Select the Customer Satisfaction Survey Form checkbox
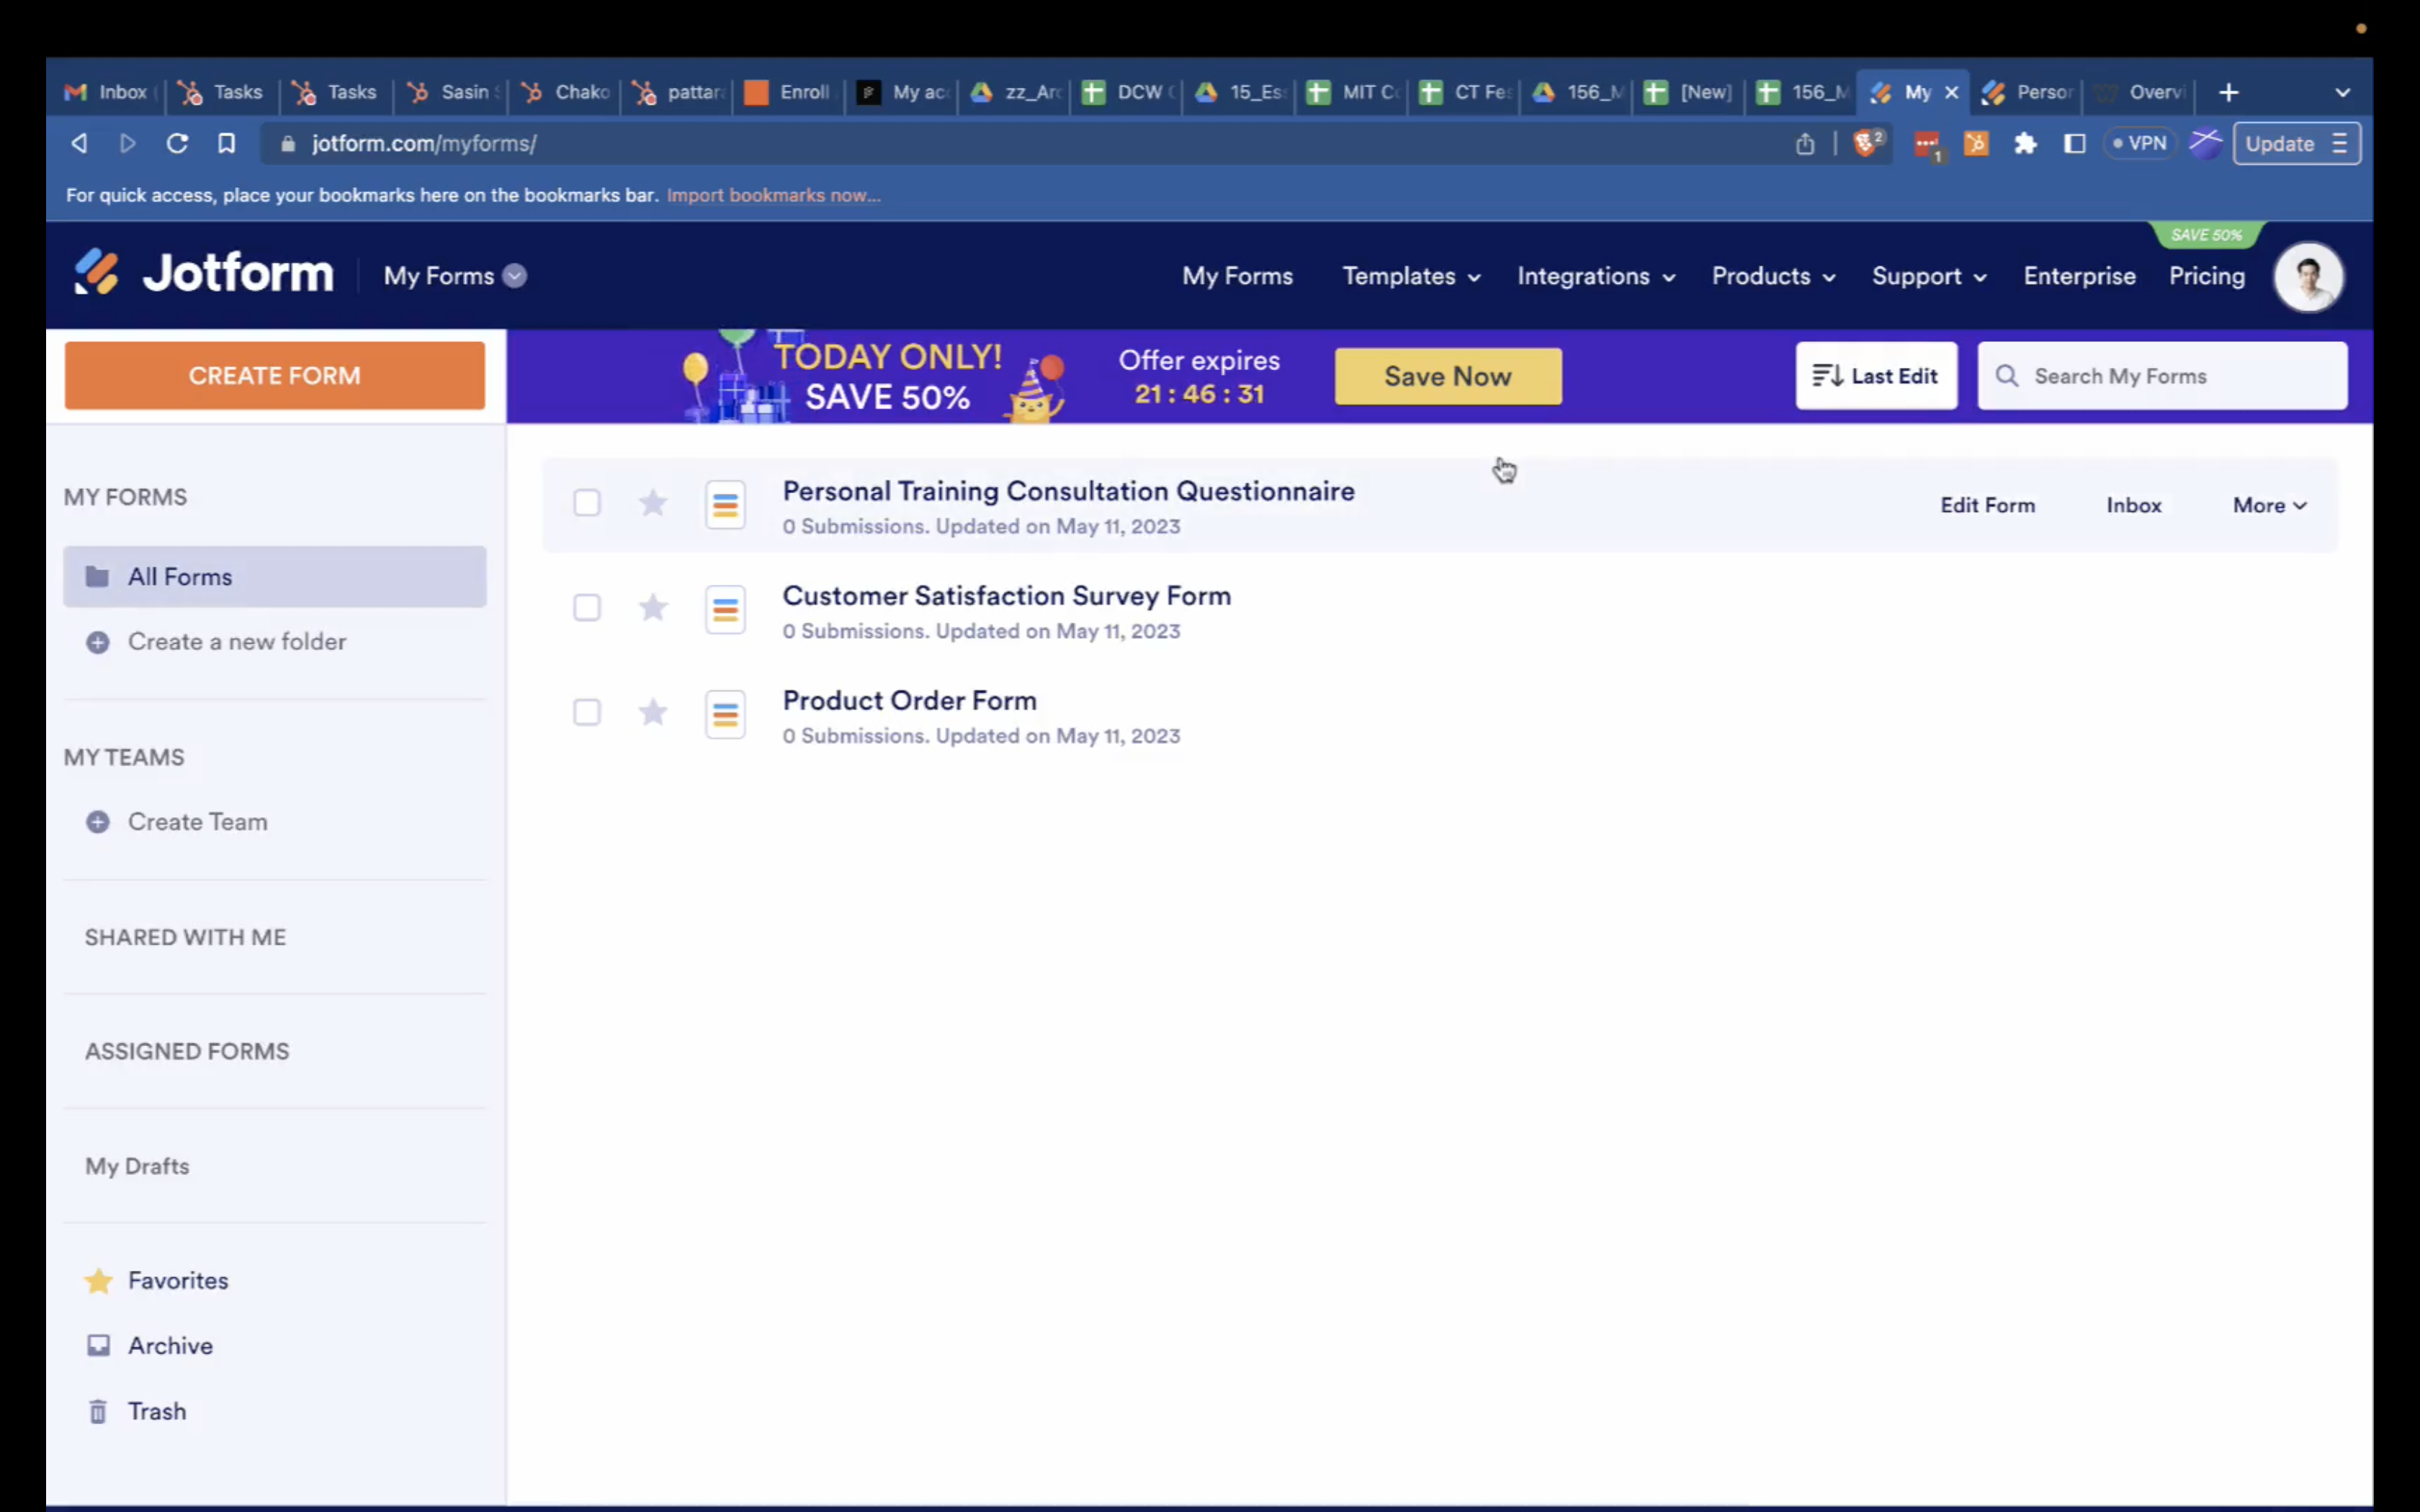This screenshot has height=1512, width=2420. (587, 608)
